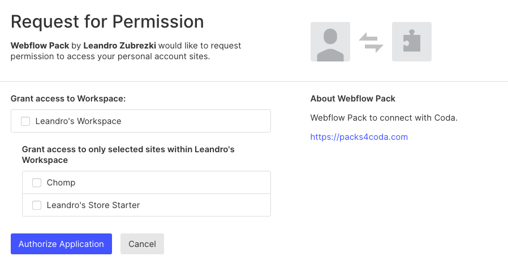The image size is (508, 265).
Task: Click the "Leandro's Store Starter" label text
Action: point(93,205)
